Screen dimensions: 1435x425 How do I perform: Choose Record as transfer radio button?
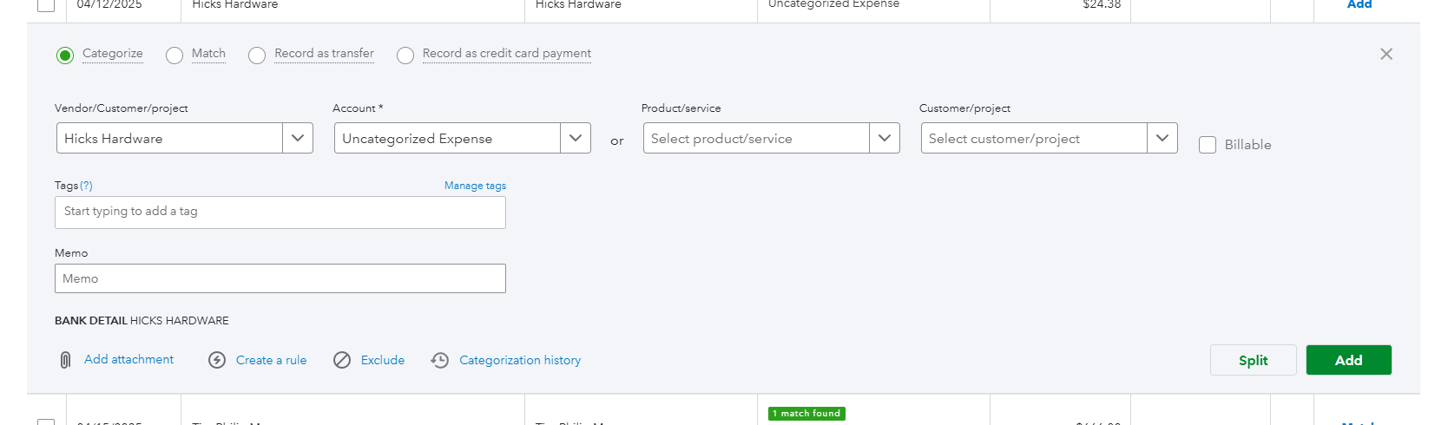(257, 56)
